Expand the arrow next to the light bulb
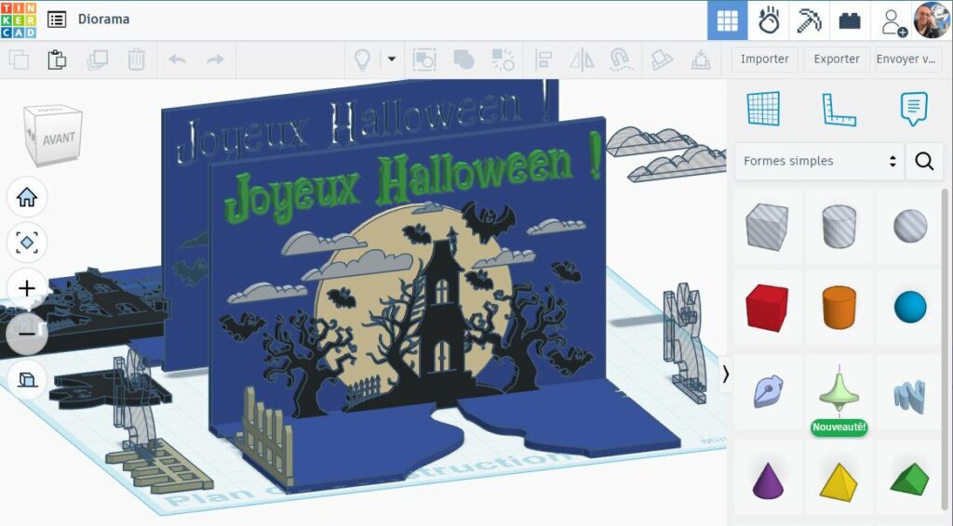 point(392,59)
